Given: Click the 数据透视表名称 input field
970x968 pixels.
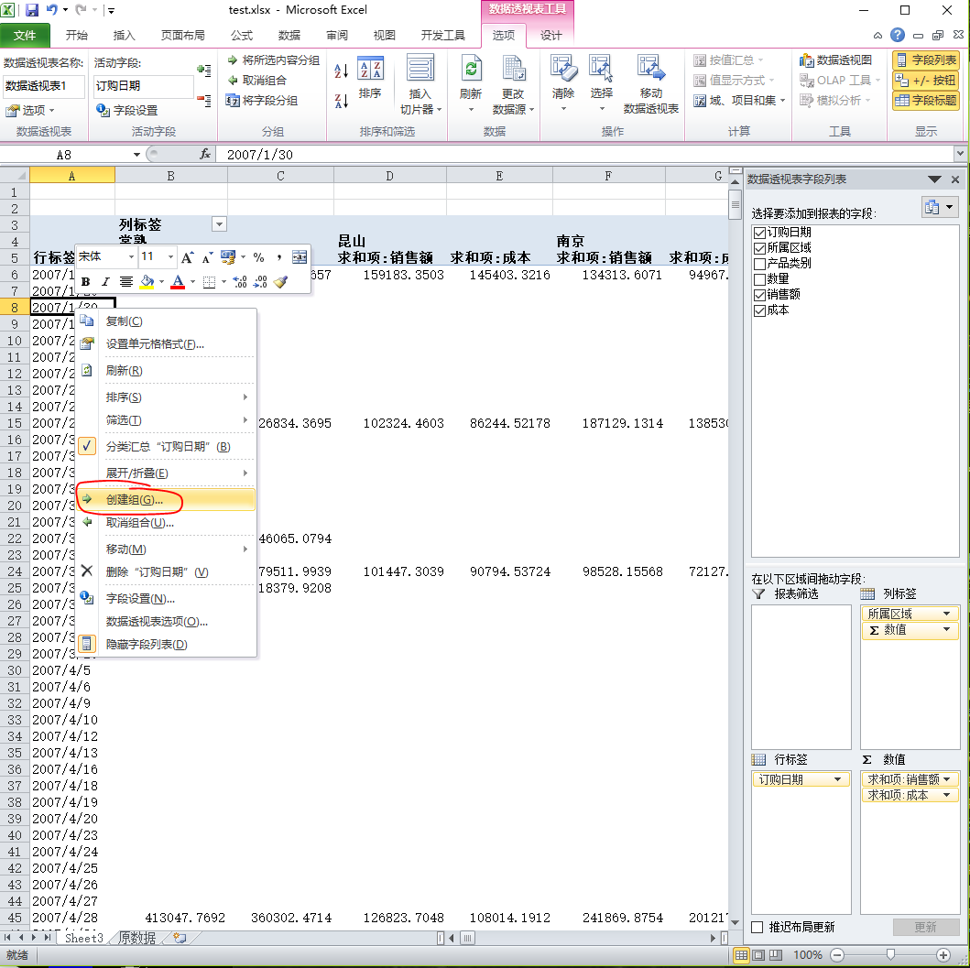Looking at the screenshot, I should [43, 86].
